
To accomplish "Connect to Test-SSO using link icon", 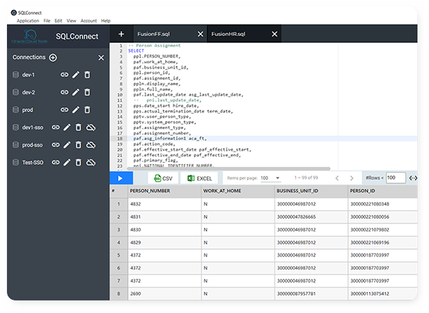I will click(x=55, y=163).
